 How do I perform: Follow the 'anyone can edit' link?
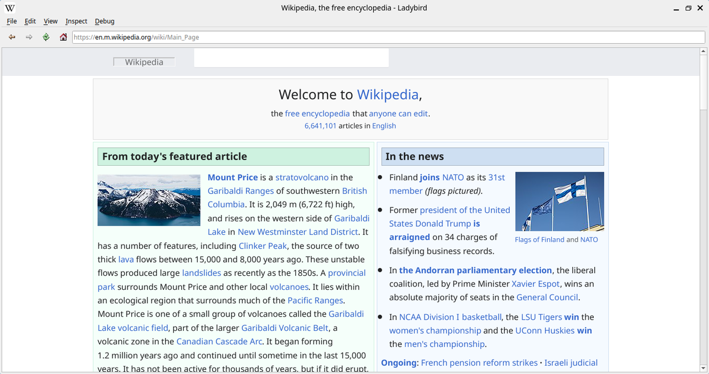pos(398,114)
